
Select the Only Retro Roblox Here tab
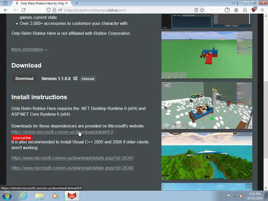(x=42, y=3)
